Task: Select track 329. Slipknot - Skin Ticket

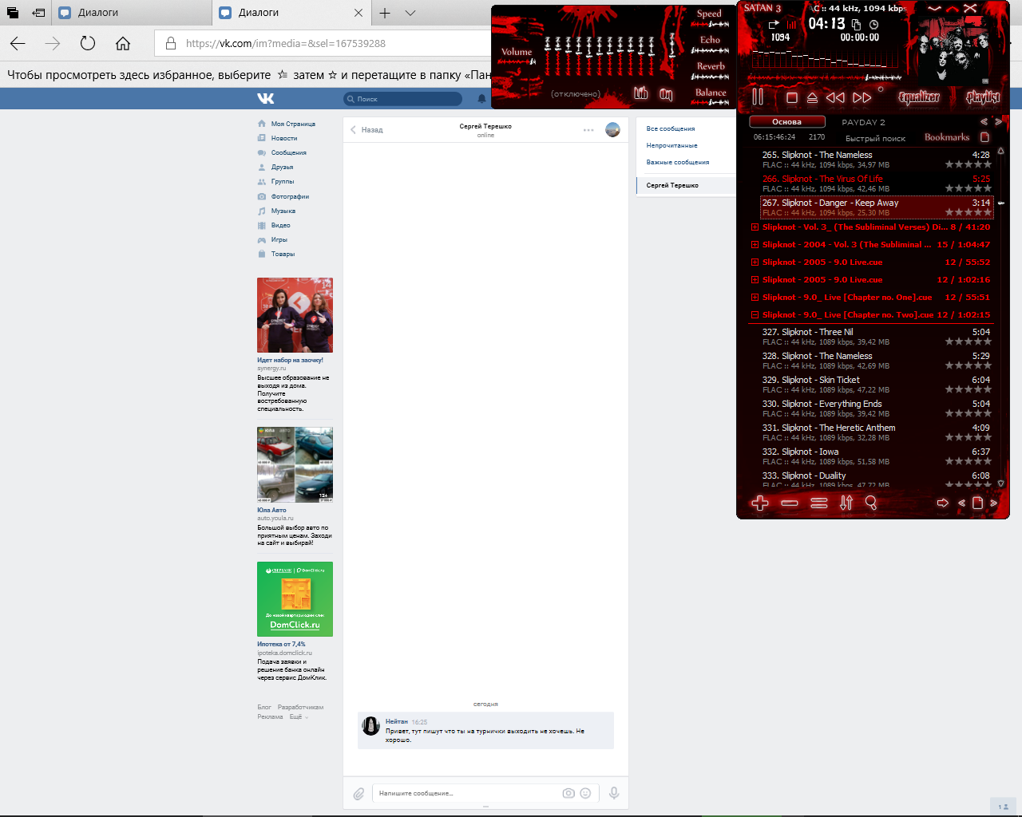Action: pos(876,385)
